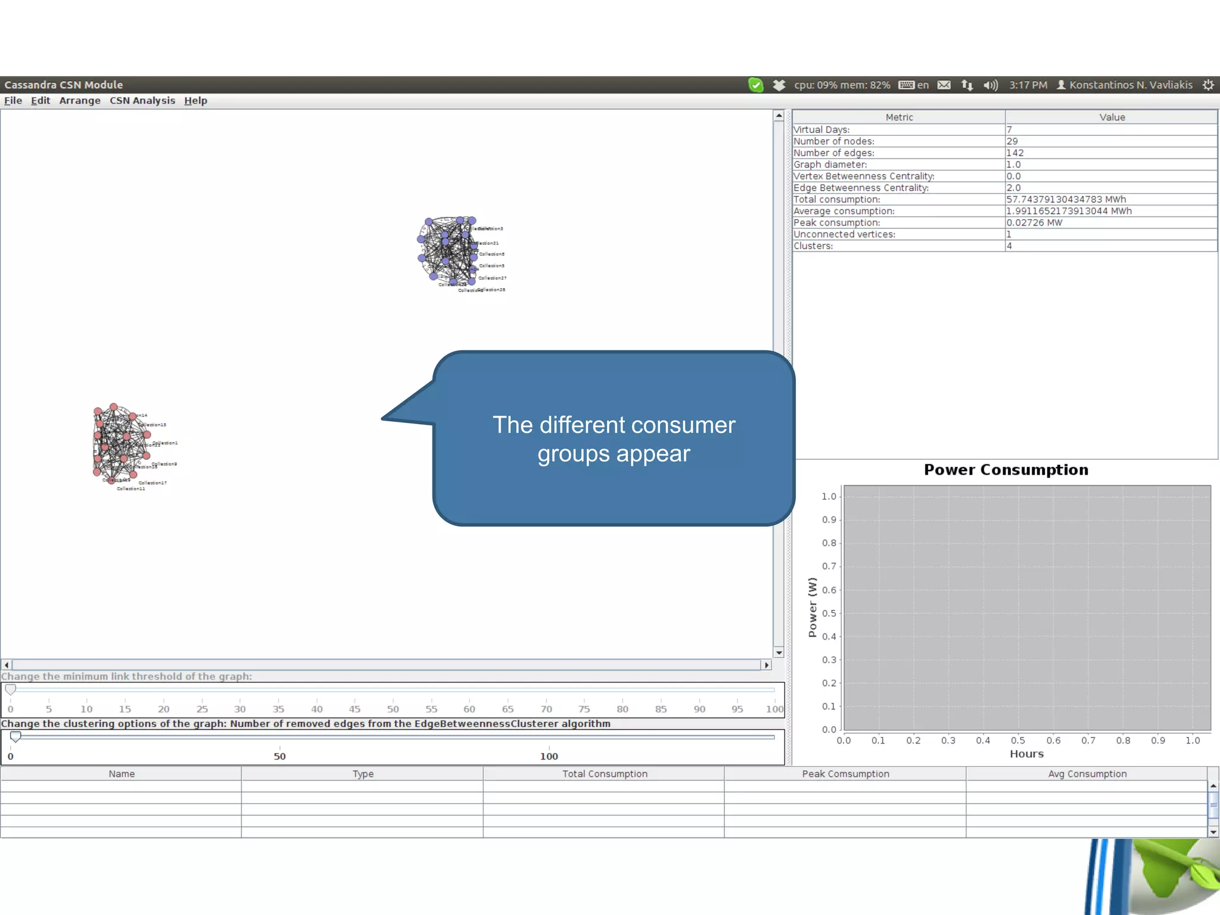
Task: Open the sound volume indicator
Action: point(990,85)
